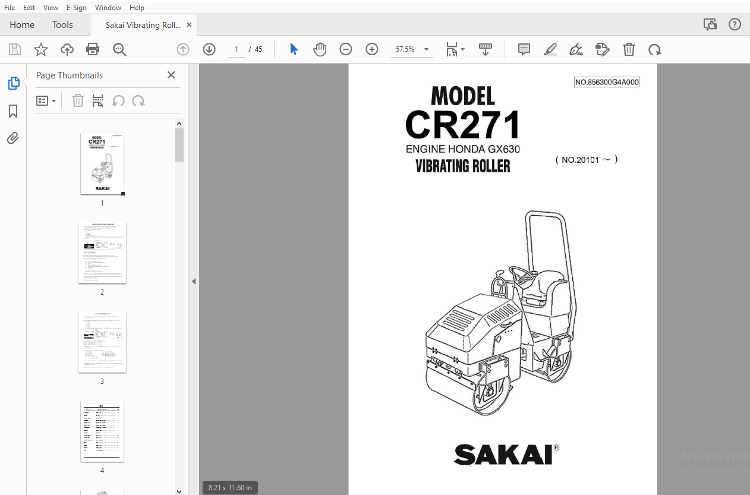
Task: Go to the previous page with the up arrow
Action: 183,49
